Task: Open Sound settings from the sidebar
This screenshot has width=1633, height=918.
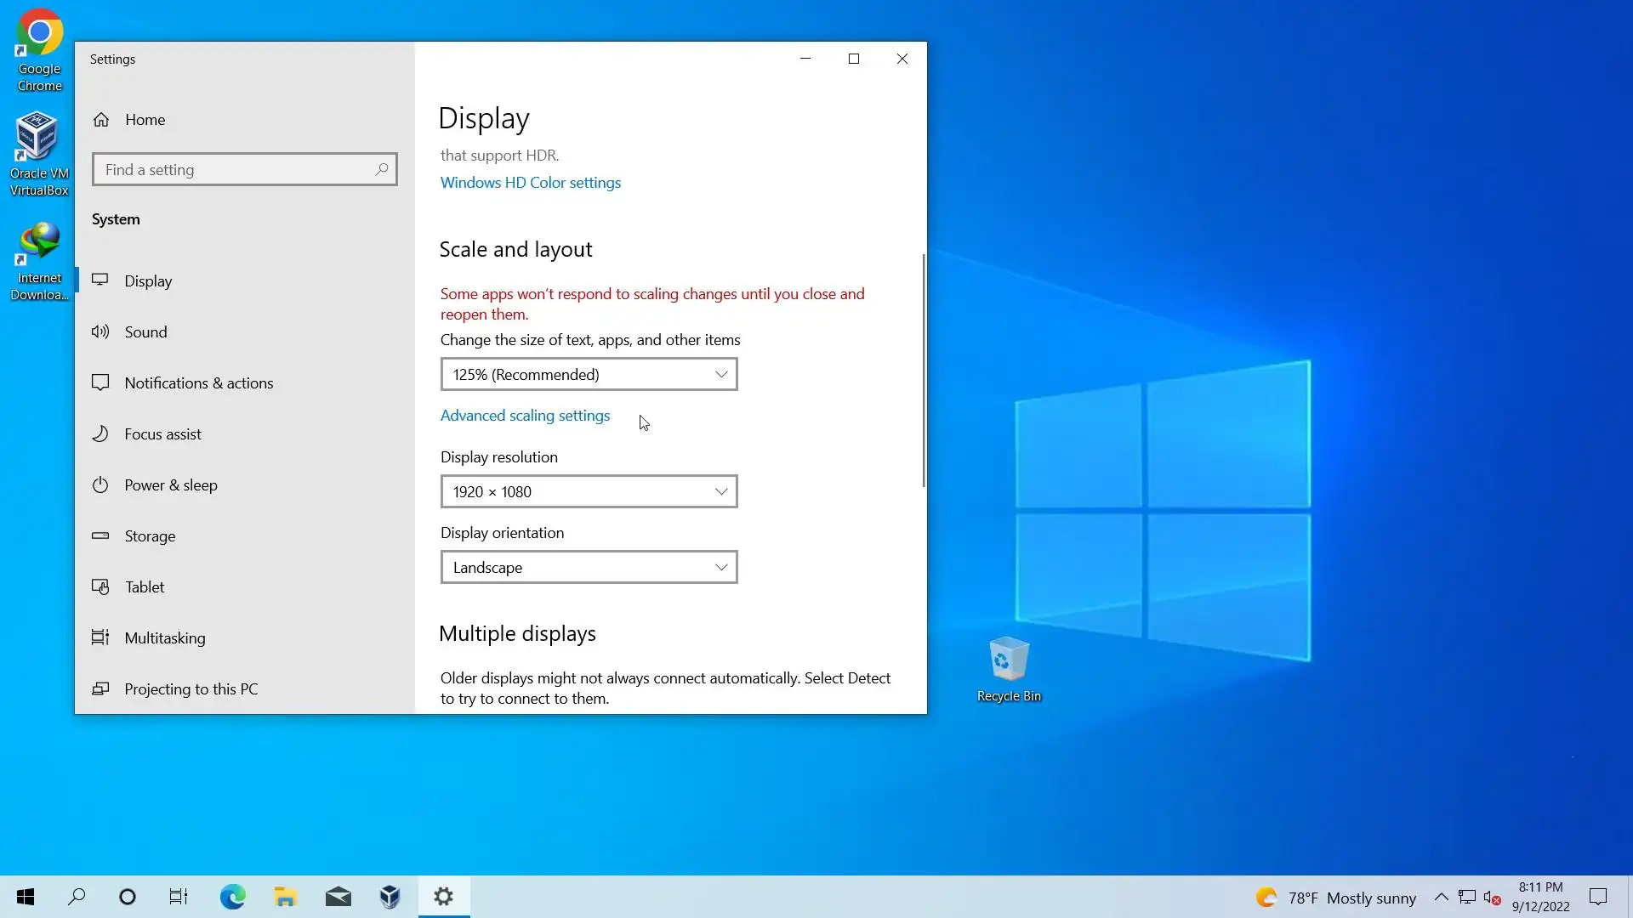Action: point(145,332)
